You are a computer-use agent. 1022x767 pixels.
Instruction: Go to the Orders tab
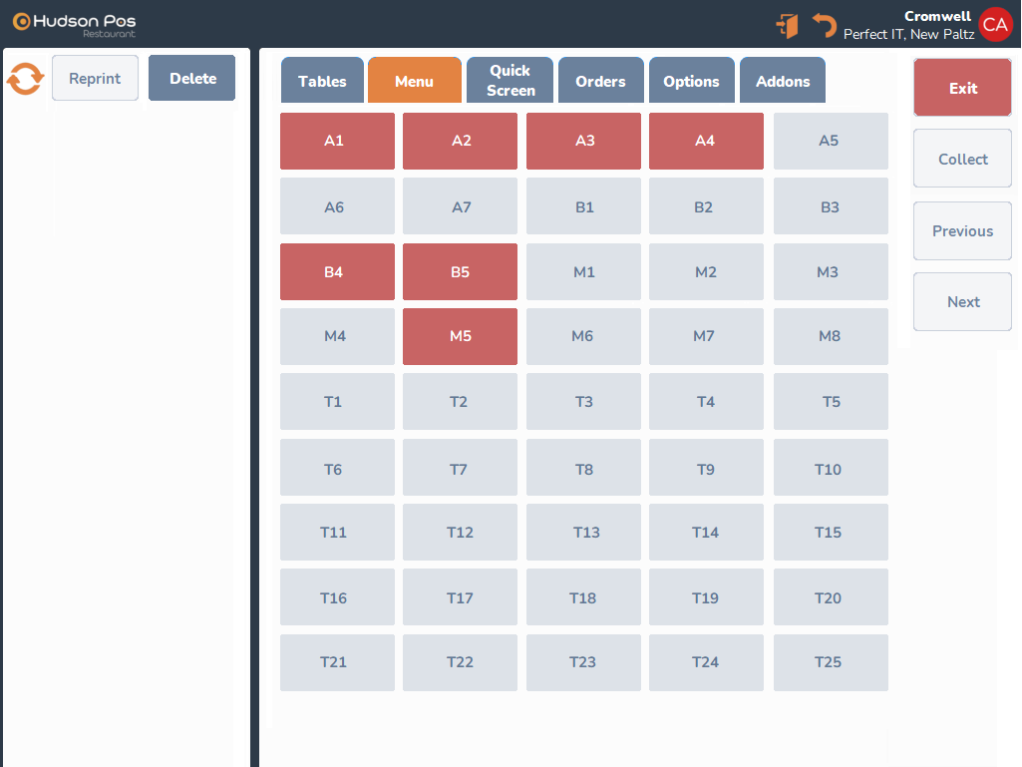600,81
